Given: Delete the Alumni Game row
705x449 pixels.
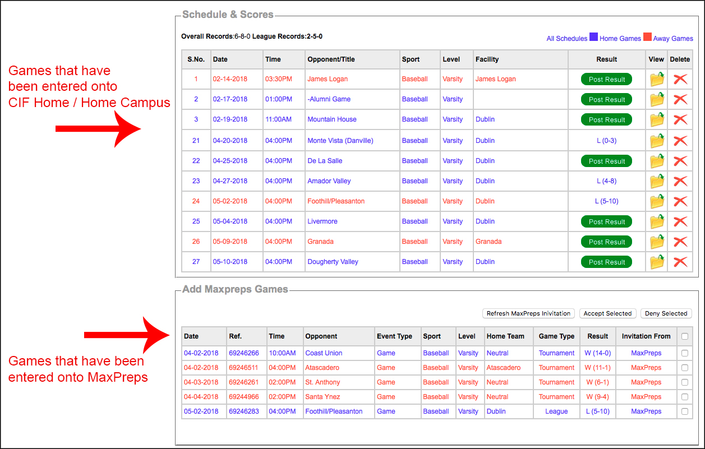Looking at the screenshot, I should pyautogui.click(x=680, y=100).
